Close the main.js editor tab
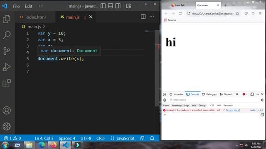Screen dimensions: 266x149 click(x=91, y=17)
